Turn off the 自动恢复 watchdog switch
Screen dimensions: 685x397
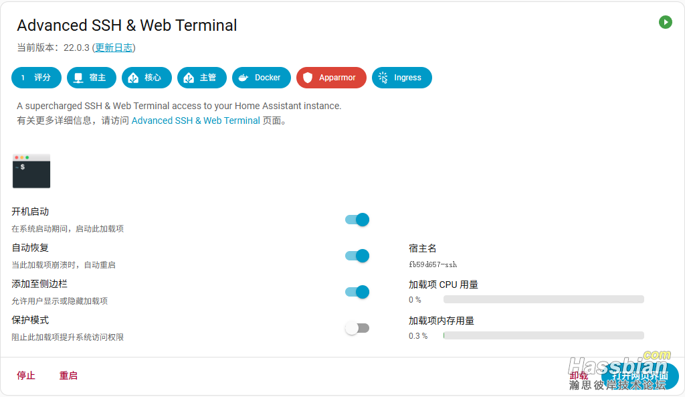coord(357,256)
